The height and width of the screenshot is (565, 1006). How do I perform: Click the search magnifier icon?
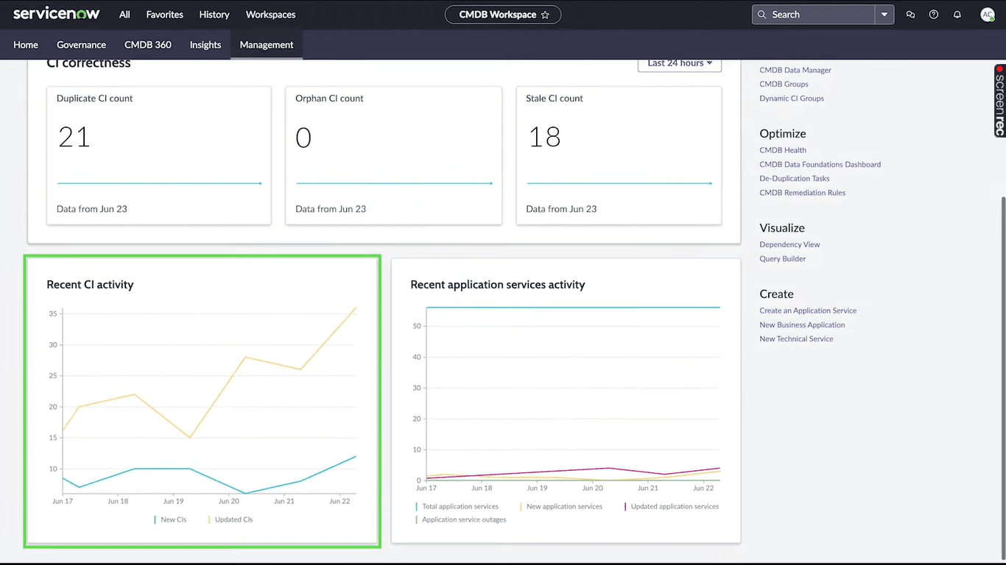click(761, 14)
